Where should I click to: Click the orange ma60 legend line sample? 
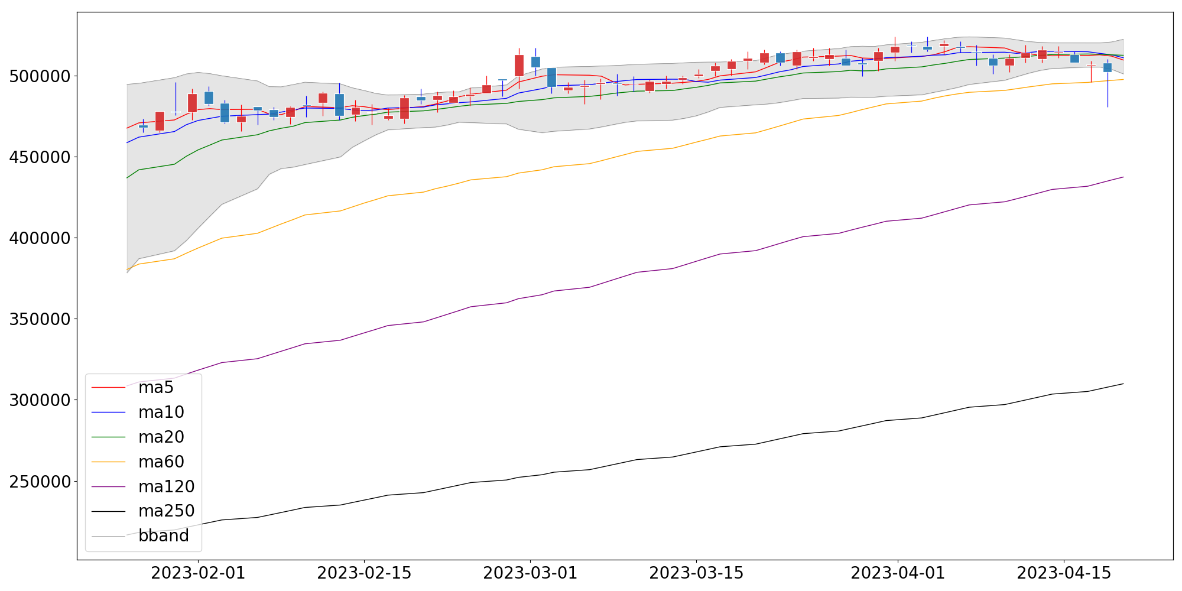[109, 462]
